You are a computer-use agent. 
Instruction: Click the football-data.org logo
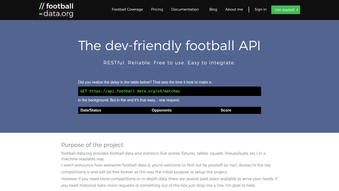click(x=56, y=10)
